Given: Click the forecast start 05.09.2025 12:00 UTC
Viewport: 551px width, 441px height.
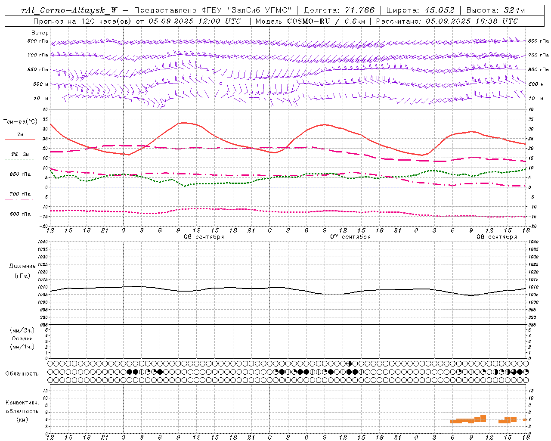Looking at the screenshot, I should [195, 21].
